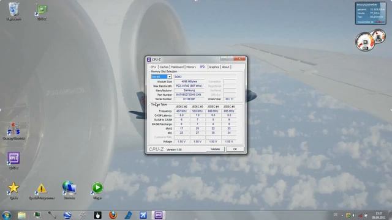Open the yellow star desktop shortcut
This screenshot has height=220, width=392.
click(x=13, y=191)
